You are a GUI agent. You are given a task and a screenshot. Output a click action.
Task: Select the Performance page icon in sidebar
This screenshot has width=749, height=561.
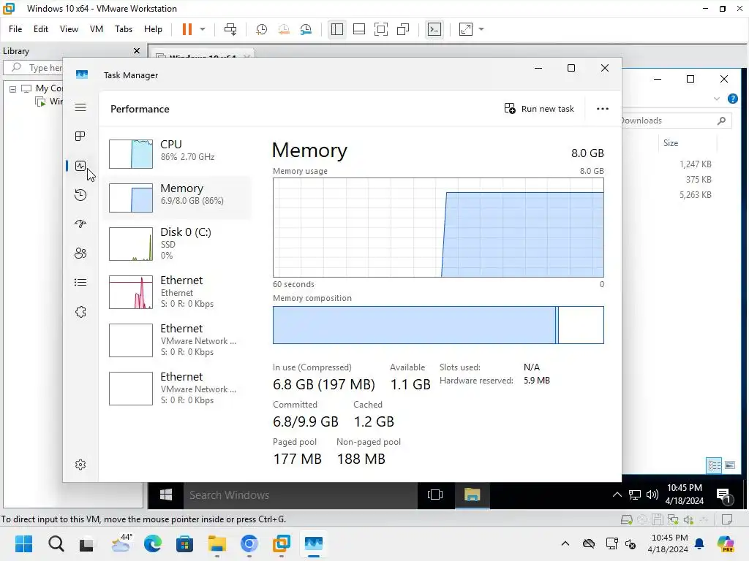pyautogui.click(x=80, y=166)
